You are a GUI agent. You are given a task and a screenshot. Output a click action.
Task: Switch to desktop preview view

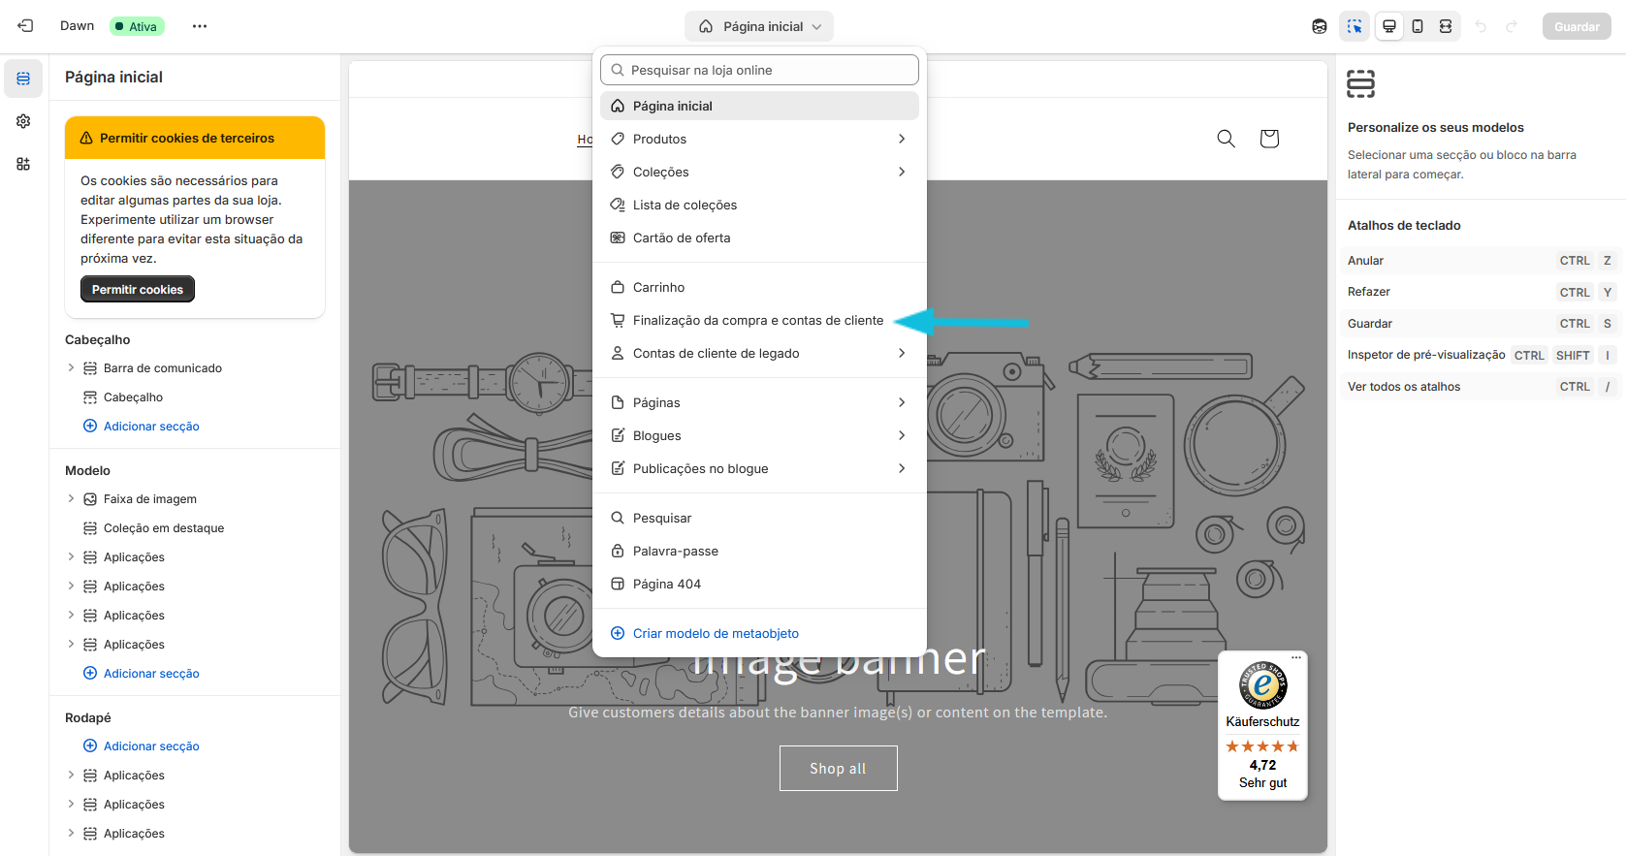pyautogui.click(x=1389, y=26)
